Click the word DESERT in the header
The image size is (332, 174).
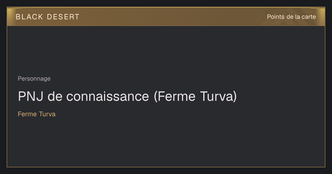[x=63, y=17]
